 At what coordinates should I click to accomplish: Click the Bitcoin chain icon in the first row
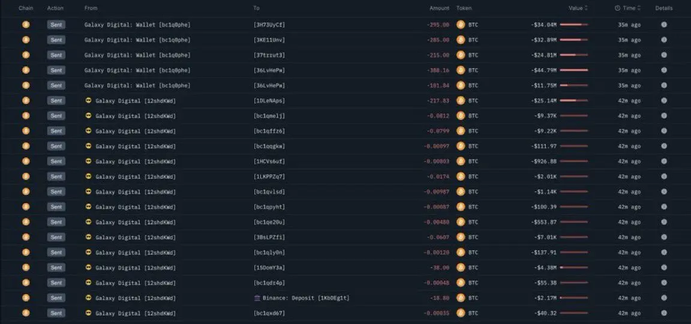pos(26,25)
